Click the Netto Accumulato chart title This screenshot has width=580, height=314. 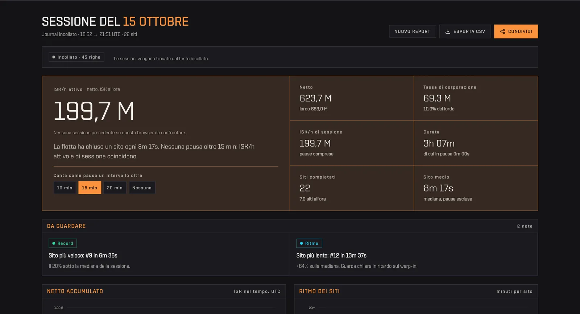pos(75,292)
